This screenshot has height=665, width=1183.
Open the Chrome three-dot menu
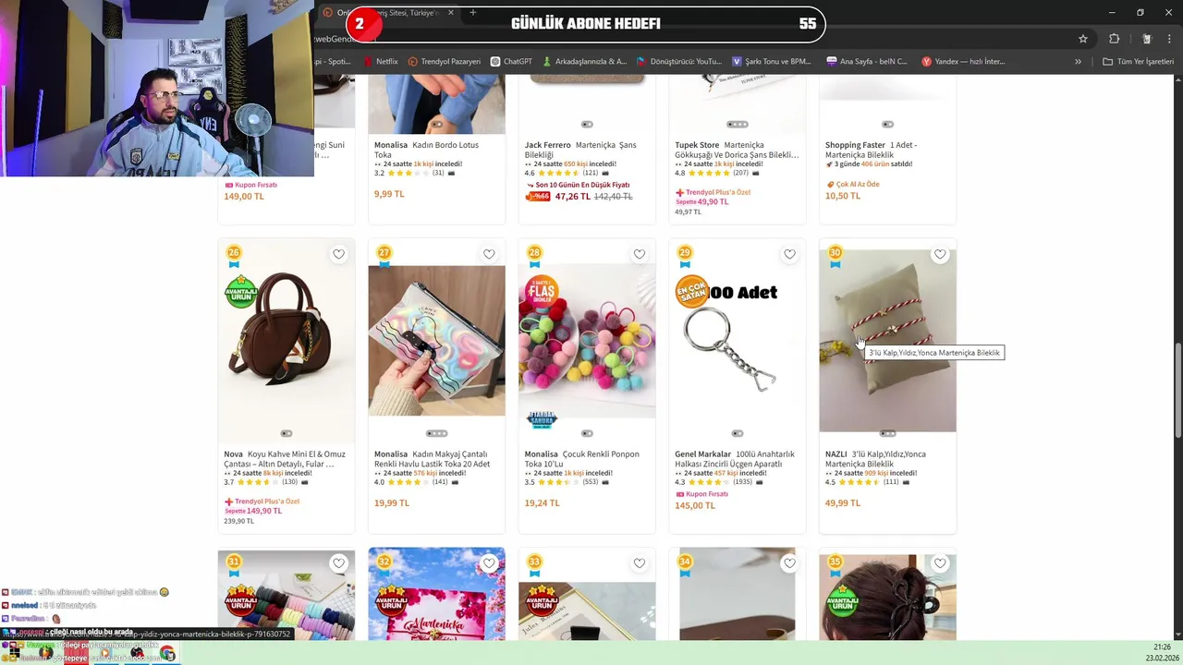pyautogui.click(x=1170, y=39)
